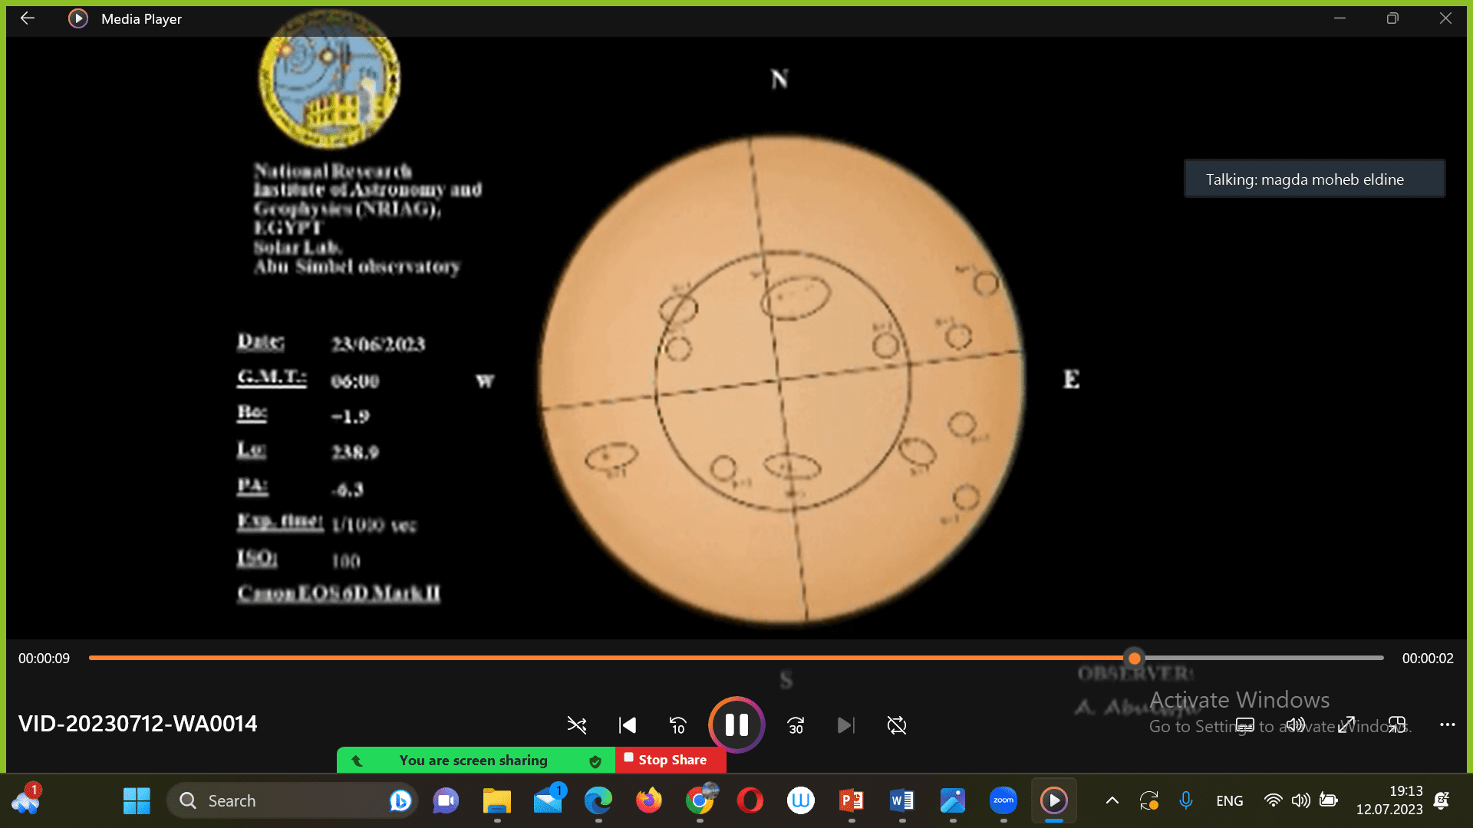The width and height of the screenshot is (1473, 828).
Task: Open PowerPoint from taskbar
Action: point(852,801)
